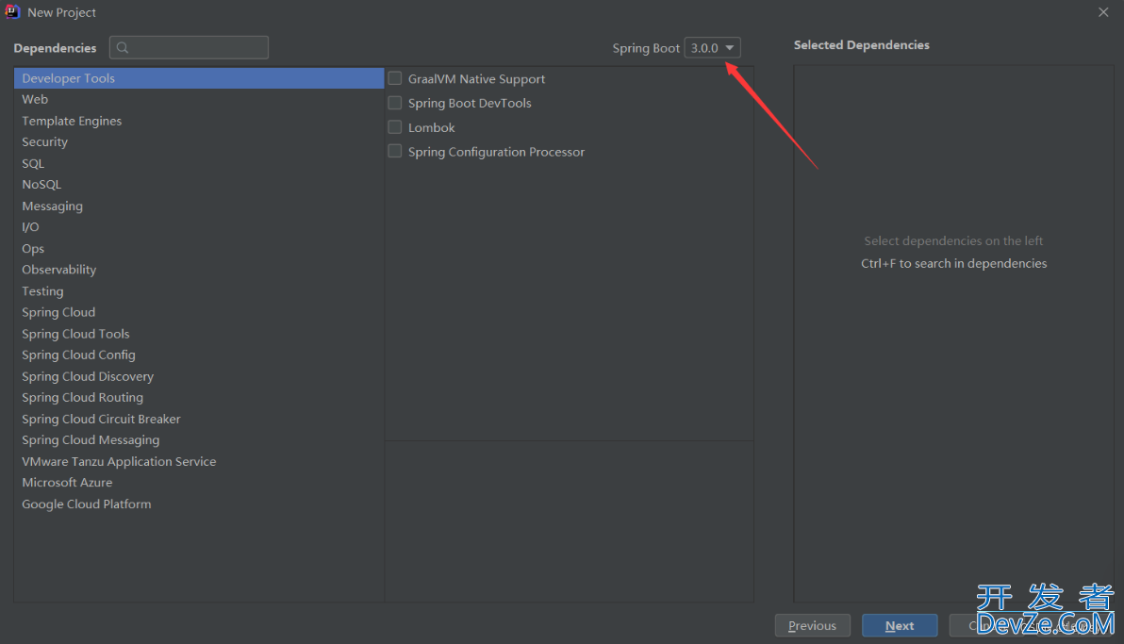This screenshot has height=644, width=1124.
Task: Select Google Cloud Platform category
Action: click(x=199, y=504)
